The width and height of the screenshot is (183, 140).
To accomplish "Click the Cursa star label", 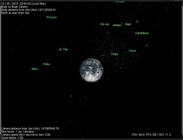I will coord(132,51).
